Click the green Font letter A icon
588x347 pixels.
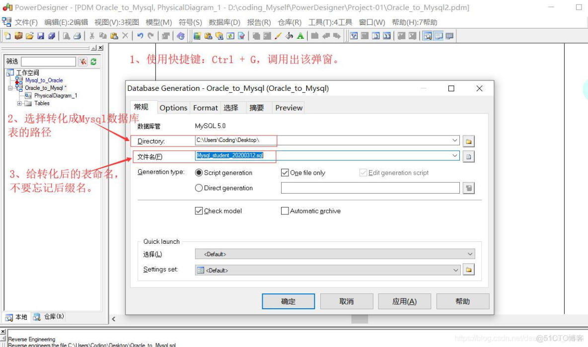coord(300,36)
